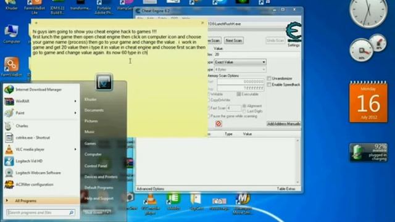This screenshot has width=395, height=222.
Task: Click the Start menu user account picture
Action: (x=104, y=82)
